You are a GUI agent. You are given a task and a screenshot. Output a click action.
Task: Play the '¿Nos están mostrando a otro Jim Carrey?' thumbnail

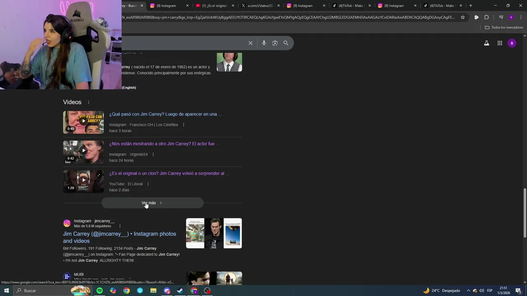click(83, 152)
